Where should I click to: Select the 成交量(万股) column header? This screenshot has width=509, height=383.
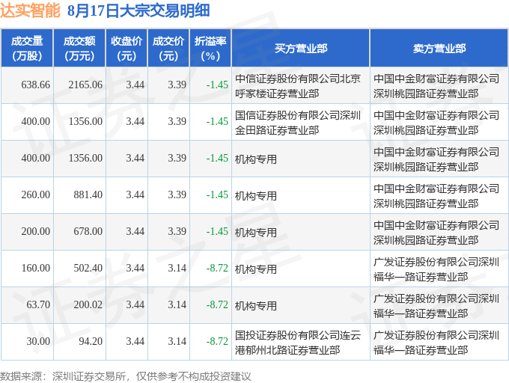pyautogui.click(x=27, y=48)
